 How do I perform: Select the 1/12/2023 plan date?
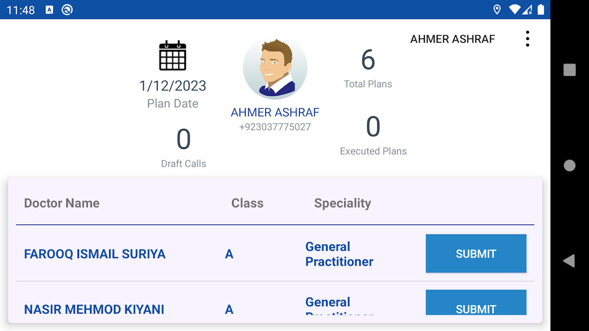coord(173,86)
